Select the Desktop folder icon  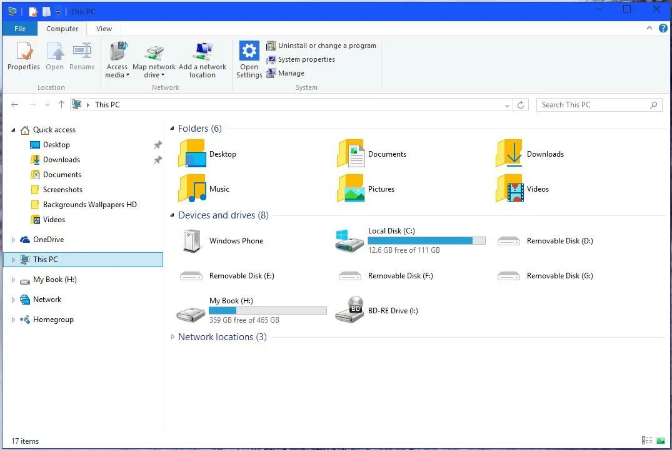[192, 153]
